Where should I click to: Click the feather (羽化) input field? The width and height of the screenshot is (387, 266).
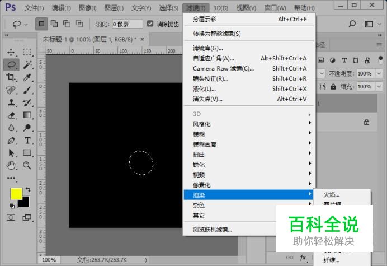[128, 24]
